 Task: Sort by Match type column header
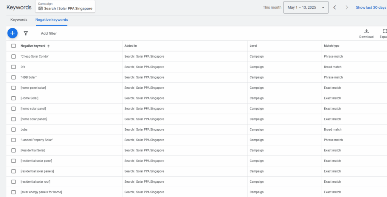coord(331,46)
